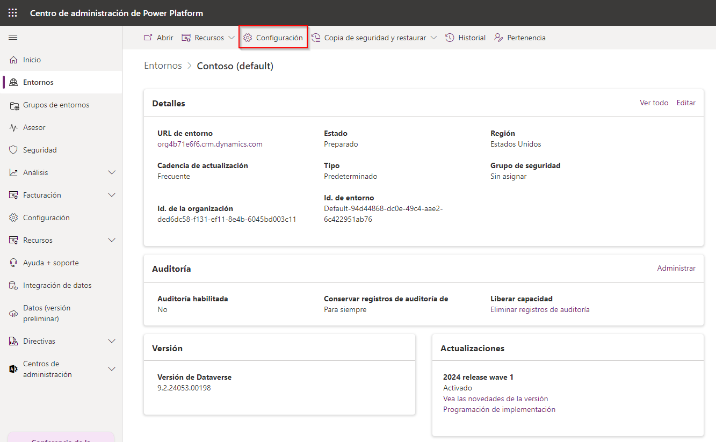
Task: Click the sidebar Recursos icon
Action: click(13, 240)
